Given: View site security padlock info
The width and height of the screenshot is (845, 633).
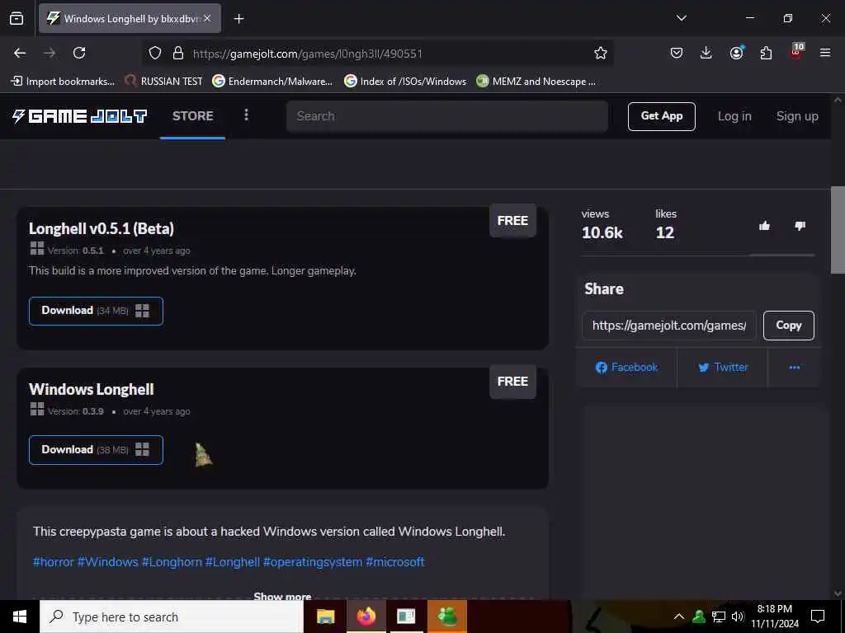Looking at the screenshot, I should (178, 53).
